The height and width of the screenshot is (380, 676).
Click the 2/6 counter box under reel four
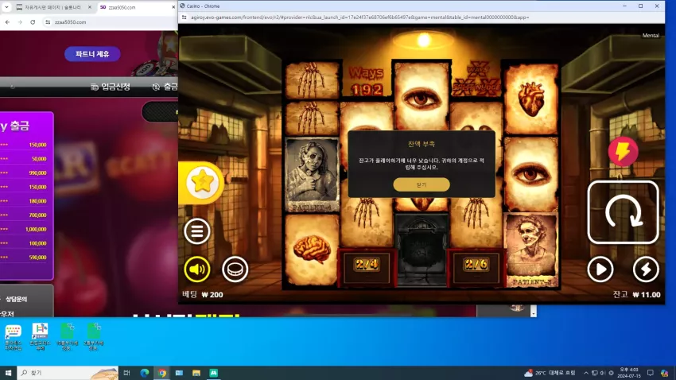pos(476,268)
